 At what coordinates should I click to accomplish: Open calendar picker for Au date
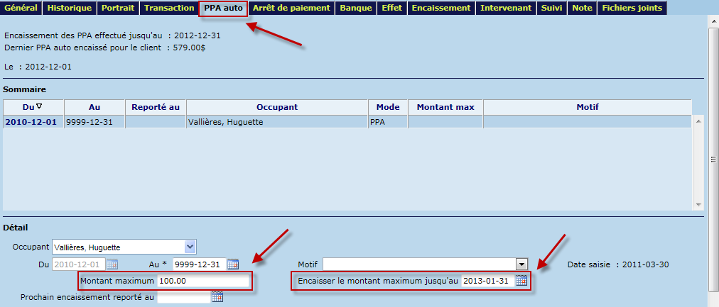tap(233, 264)
